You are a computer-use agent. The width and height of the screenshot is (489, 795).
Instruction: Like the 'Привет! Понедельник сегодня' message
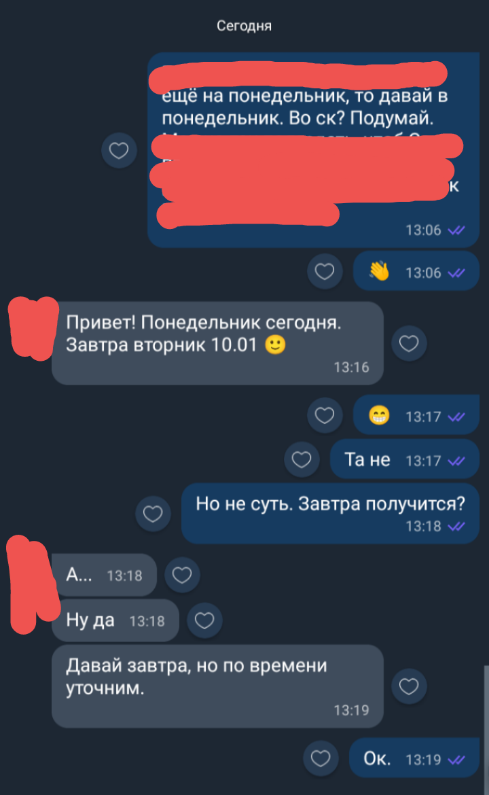409,343
